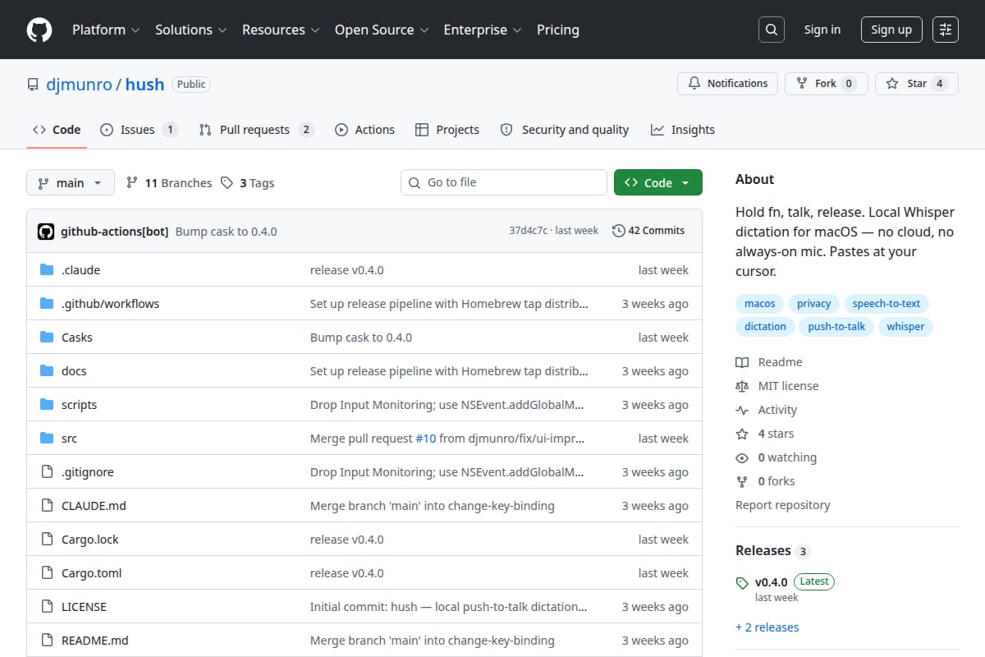985x657 pixels.
Task: Expand the Resources menu
Action: 280,30
